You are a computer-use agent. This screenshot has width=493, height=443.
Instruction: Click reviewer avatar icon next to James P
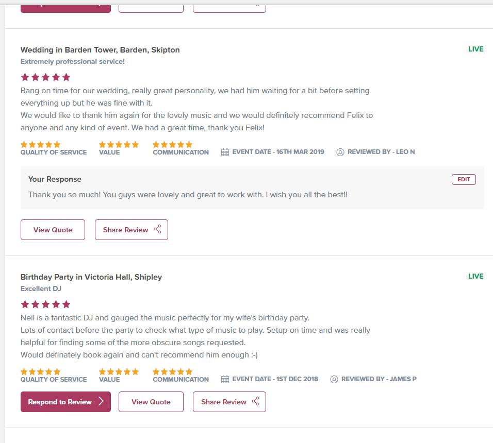point(334,379)
